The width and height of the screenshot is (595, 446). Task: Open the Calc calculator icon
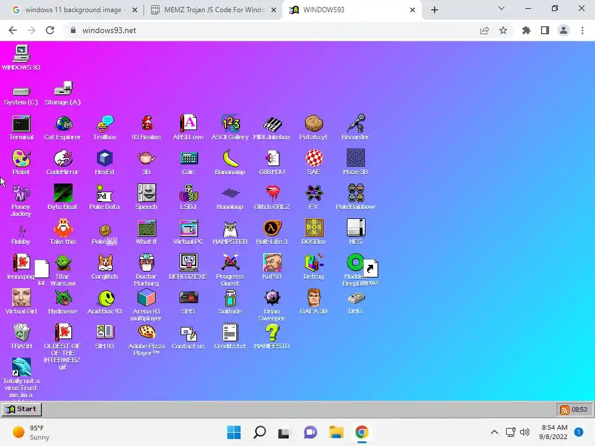pyautogui.click(x=188, y=163)
